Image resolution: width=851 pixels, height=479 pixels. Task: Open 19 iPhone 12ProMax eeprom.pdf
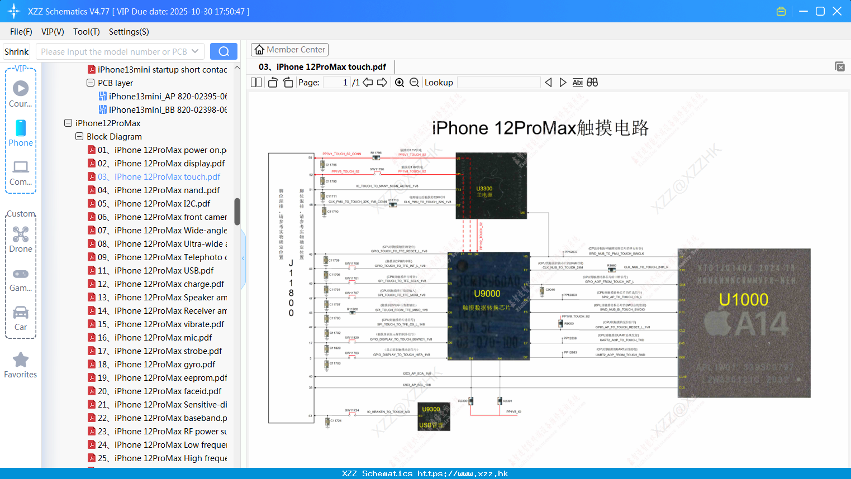tap(158, 377)
